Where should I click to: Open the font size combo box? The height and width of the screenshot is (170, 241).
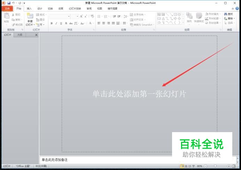75,16
